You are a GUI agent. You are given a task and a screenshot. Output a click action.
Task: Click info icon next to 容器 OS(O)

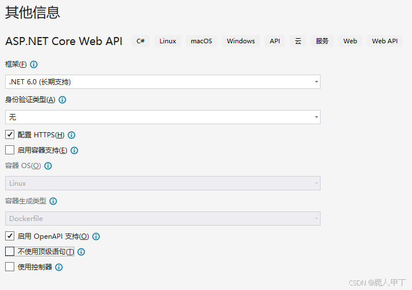[x=48, y=166]
